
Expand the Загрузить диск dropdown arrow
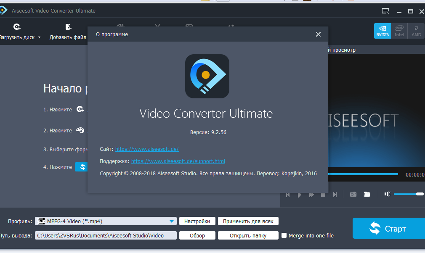39,37
